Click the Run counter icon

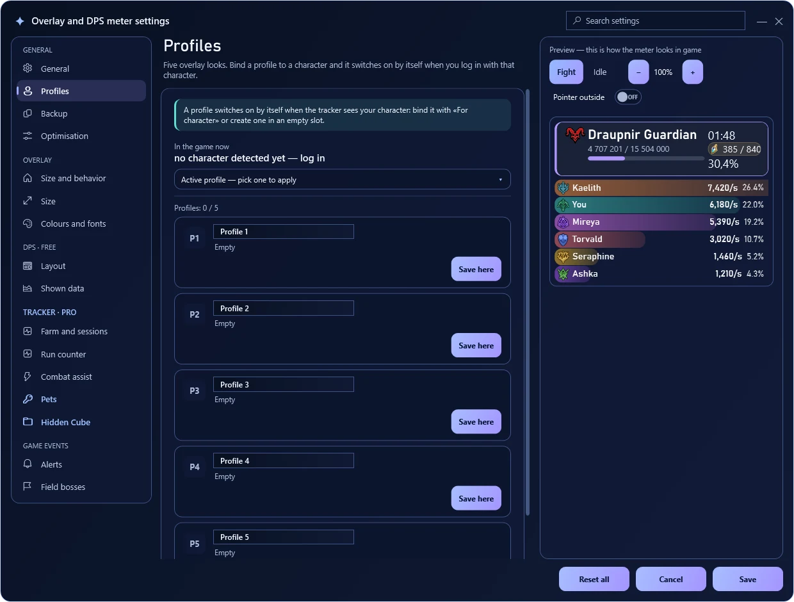[28, 354]
